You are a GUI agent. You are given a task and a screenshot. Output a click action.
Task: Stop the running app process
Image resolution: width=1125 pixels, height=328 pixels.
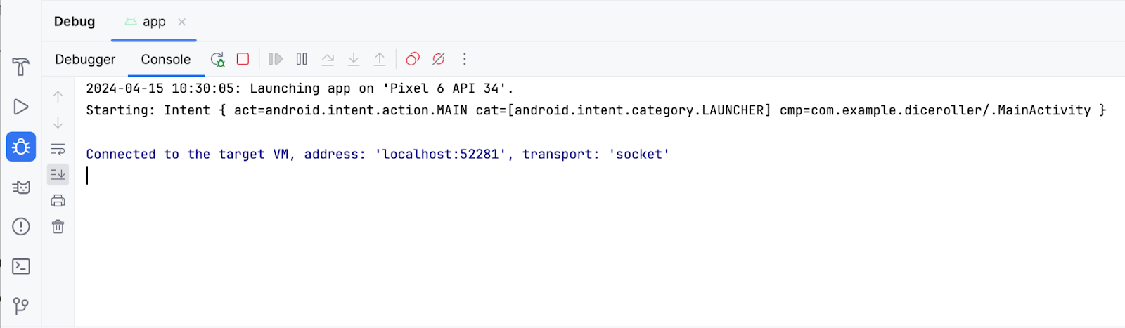click(x=243, y=59)
